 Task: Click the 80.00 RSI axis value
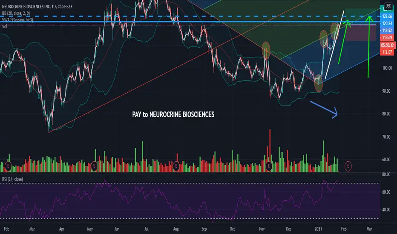tap(386, 174)
